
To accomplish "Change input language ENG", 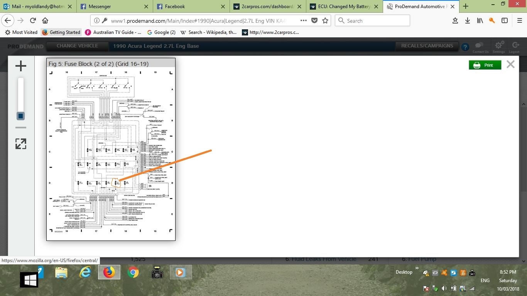I will coord(485,281).
